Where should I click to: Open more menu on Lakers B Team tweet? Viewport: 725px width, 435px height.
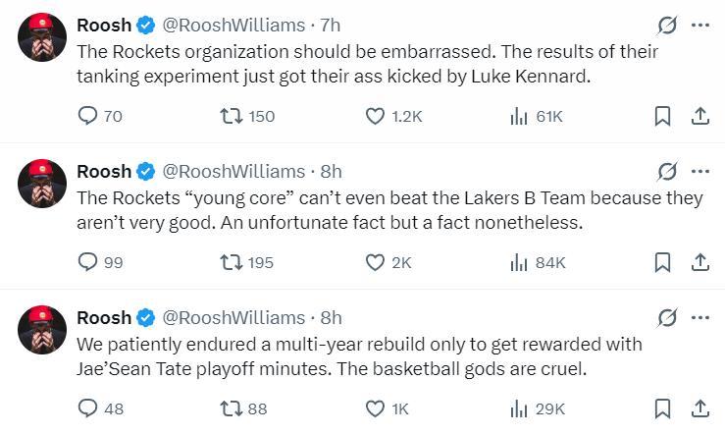coord(700,172)
